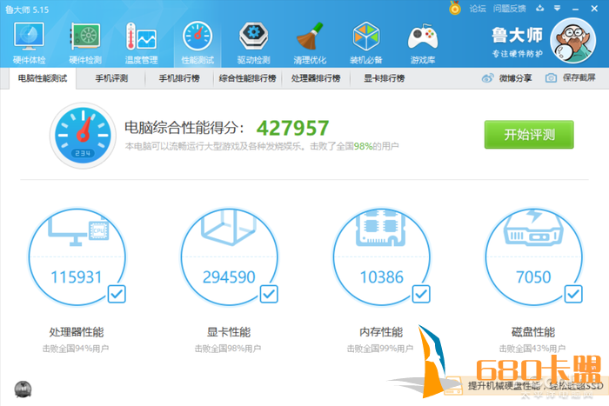Screen dimensions: 609x406
Task: Uncheck the 内存性能 test checkbox
Action: point(421,294)
